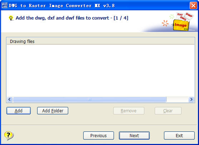Click the Clear button
Screen dimensions: 199x145
(x=168, y=111)
